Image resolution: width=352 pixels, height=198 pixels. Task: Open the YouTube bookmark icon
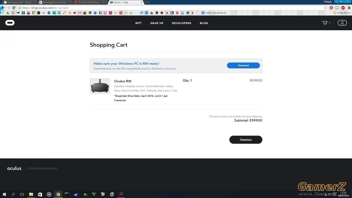coord(75,13)
